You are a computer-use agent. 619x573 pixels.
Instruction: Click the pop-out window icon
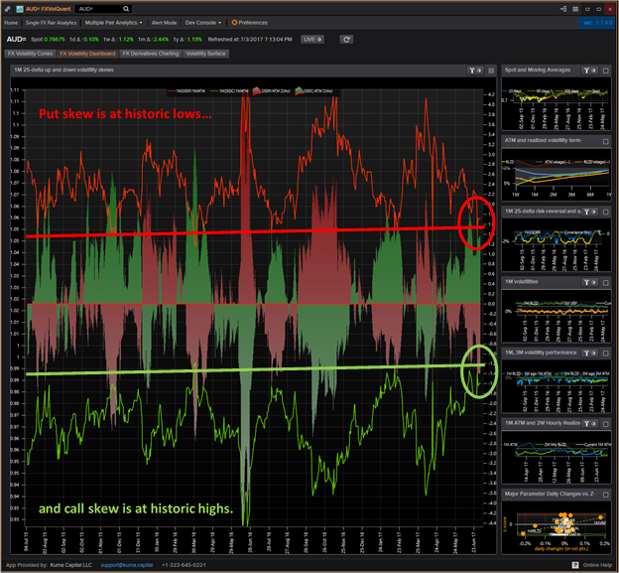click(x=587, y=9)
